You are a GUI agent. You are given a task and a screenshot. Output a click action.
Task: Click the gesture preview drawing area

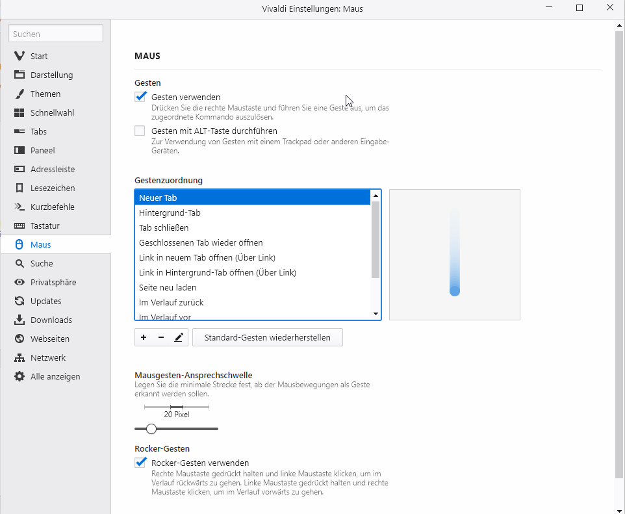[x=454, y=255]
